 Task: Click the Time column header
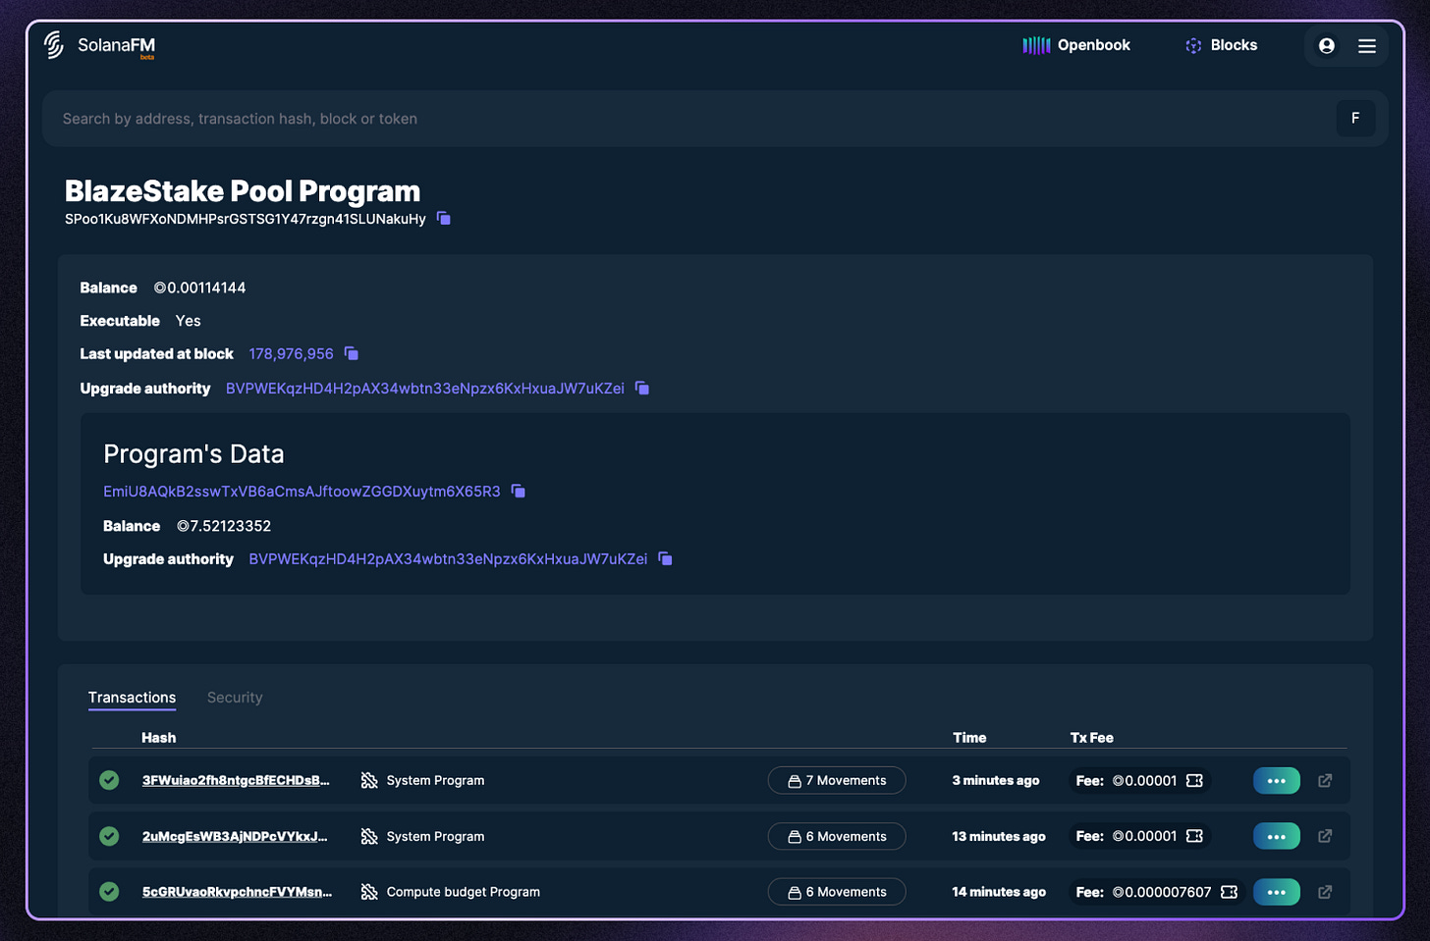coord(969,738)
